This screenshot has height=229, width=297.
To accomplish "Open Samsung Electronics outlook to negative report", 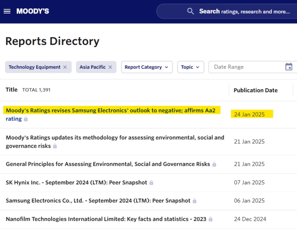I will point(111,111).
